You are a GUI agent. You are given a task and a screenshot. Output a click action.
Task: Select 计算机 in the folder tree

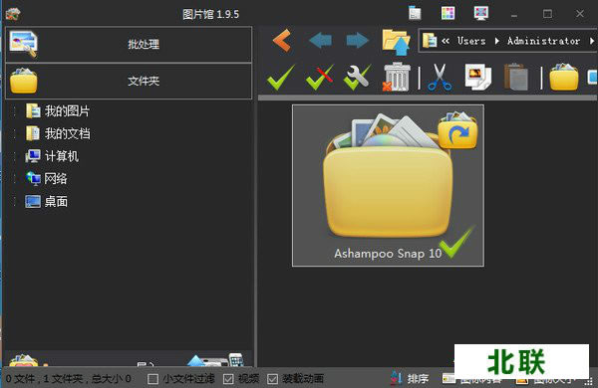62,156
